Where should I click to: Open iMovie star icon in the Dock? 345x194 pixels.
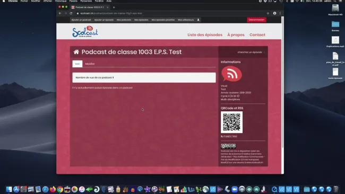click(147, 189)
